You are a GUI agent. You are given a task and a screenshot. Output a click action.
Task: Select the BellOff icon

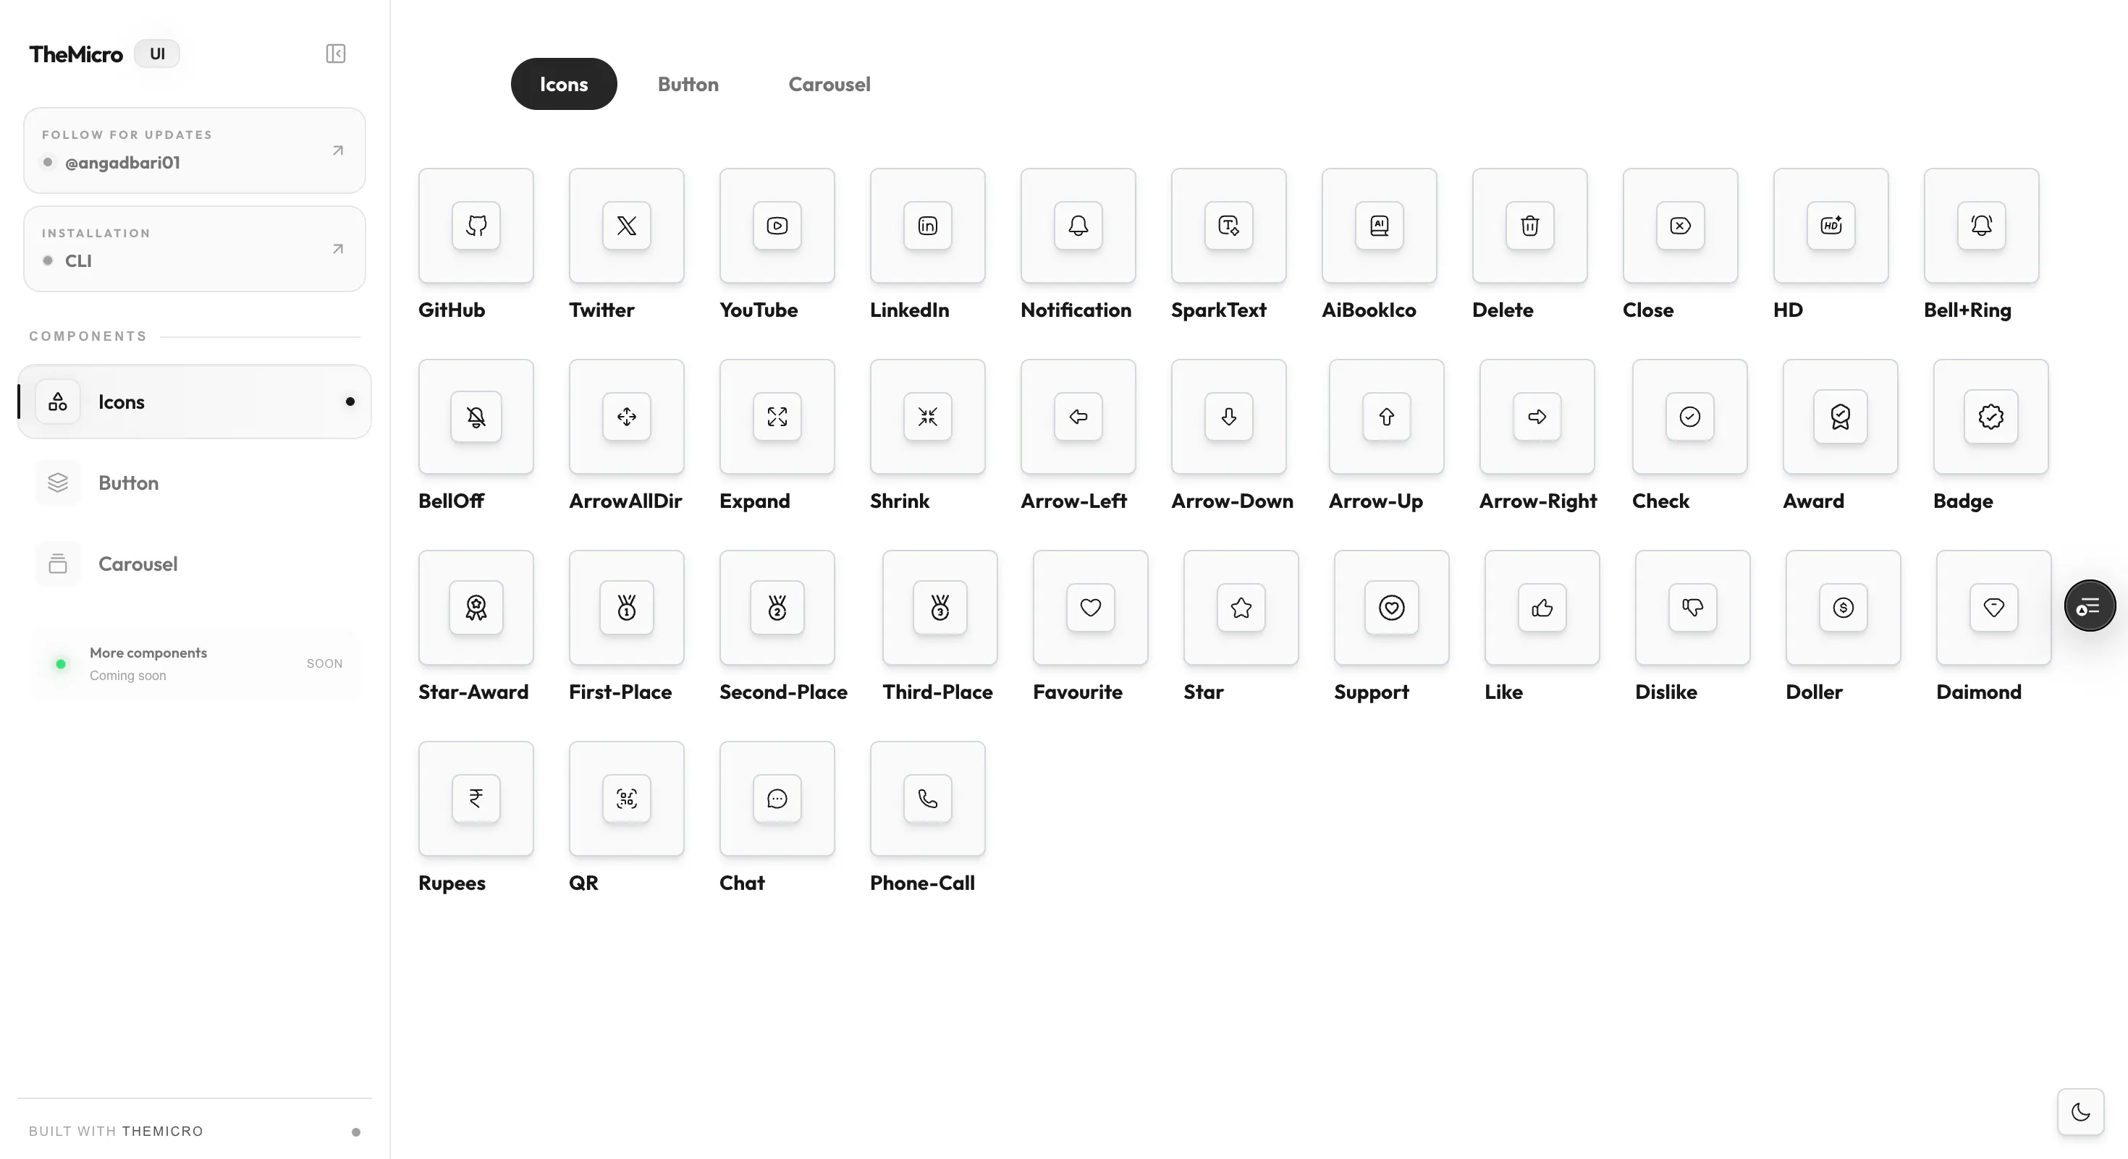tap(476, 416)
